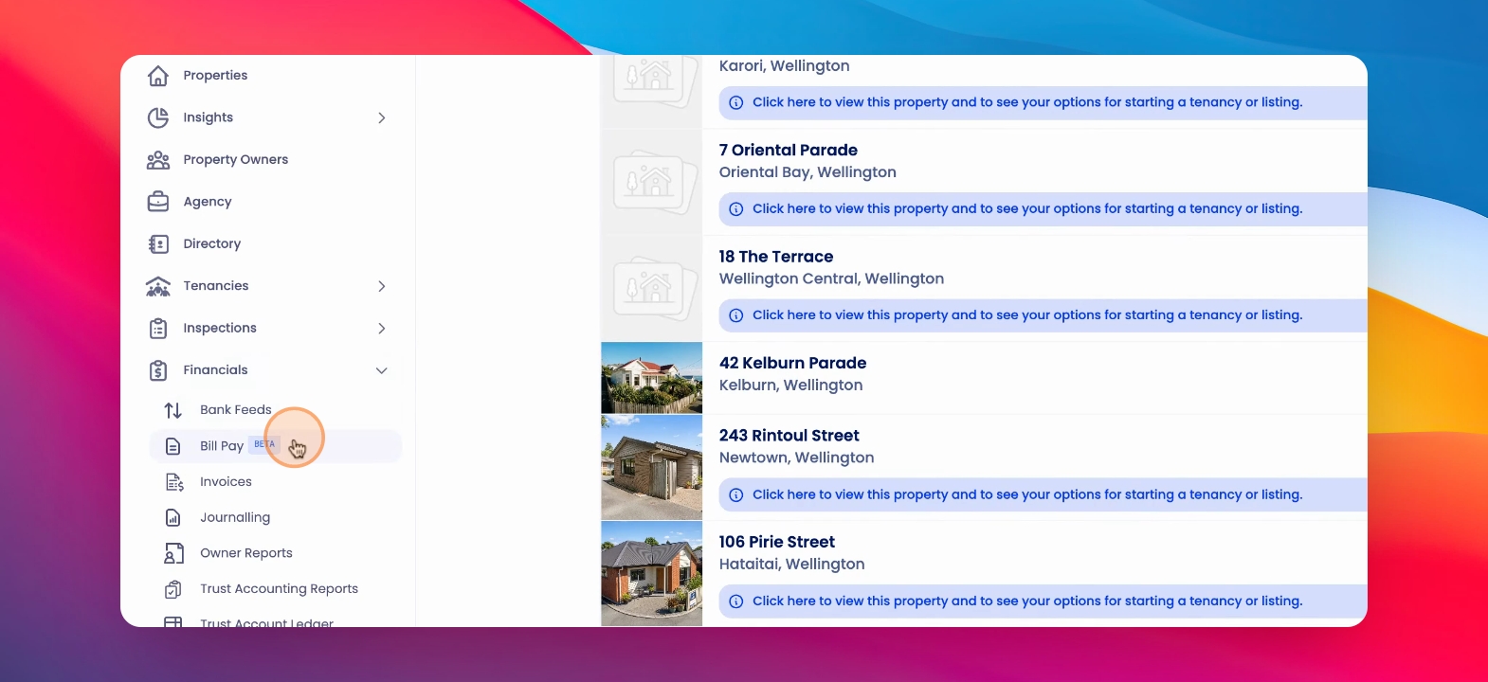1488x682 pixels.
Task: Click info icon under Karori, Wellington
Action: pyautogui.click(x=735, y=102)
